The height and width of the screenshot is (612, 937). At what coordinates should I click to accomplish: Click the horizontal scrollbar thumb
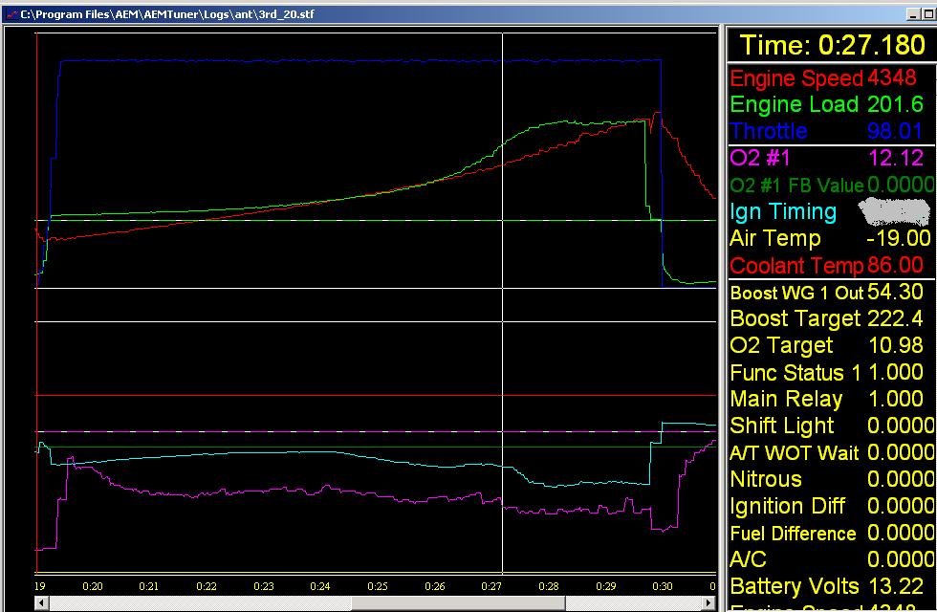coord(459,603)
